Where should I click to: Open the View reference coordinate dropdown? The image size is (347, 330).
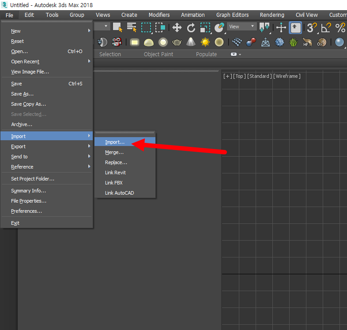point(241,27)
